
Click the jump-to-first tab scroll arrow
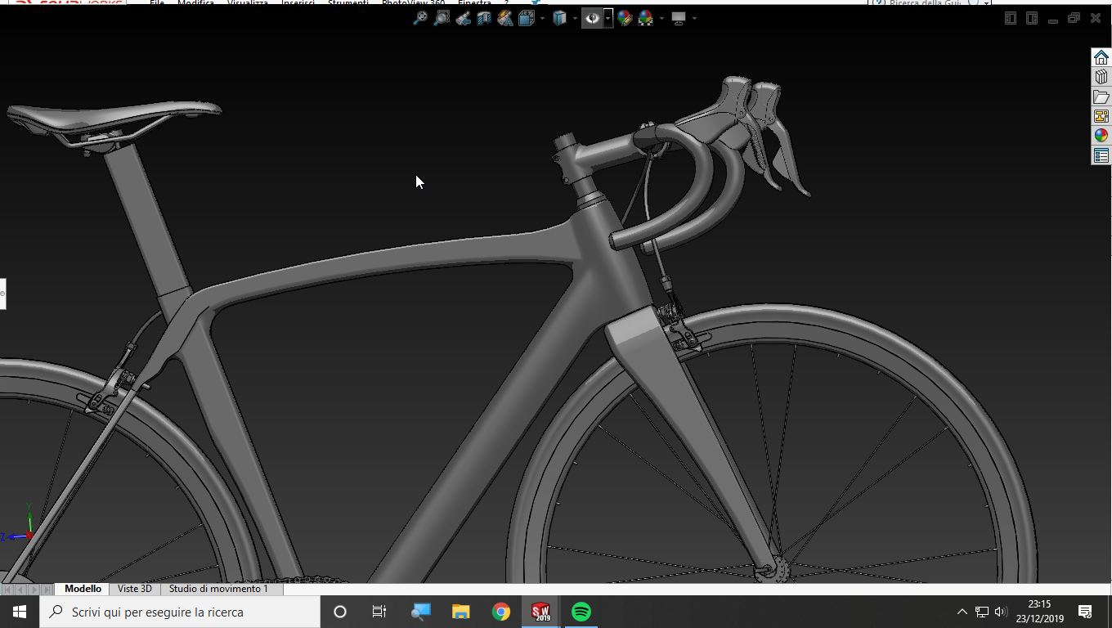[7, 590]
